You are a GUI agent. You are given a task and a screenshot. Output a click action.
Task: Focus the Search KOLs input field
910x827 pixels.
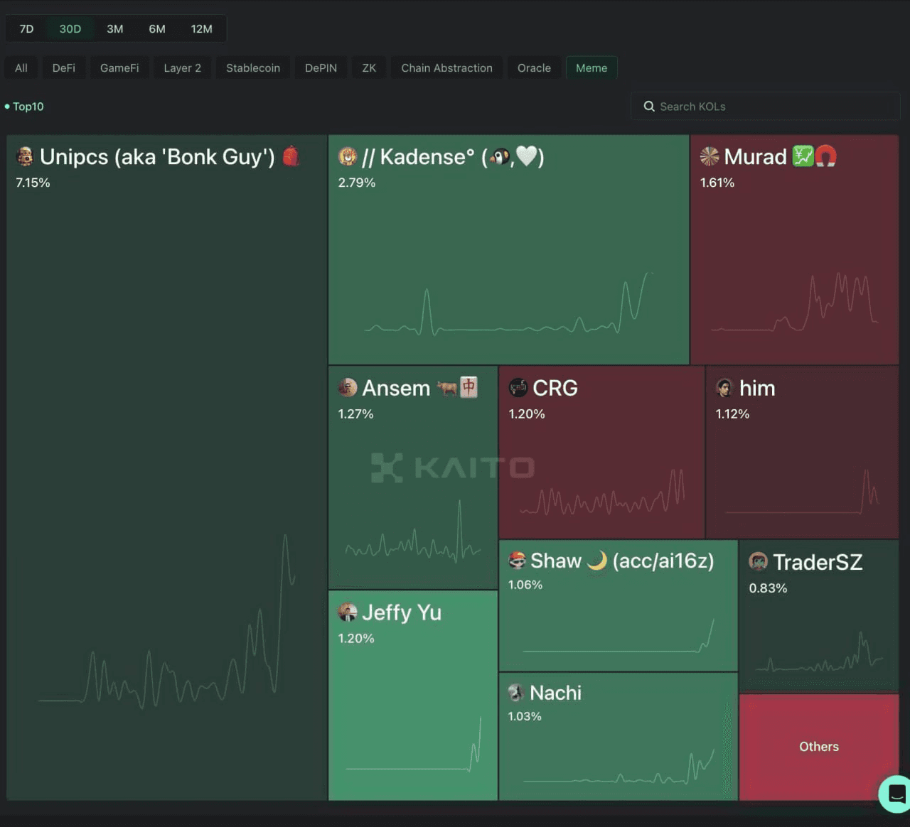pos(766,107)
